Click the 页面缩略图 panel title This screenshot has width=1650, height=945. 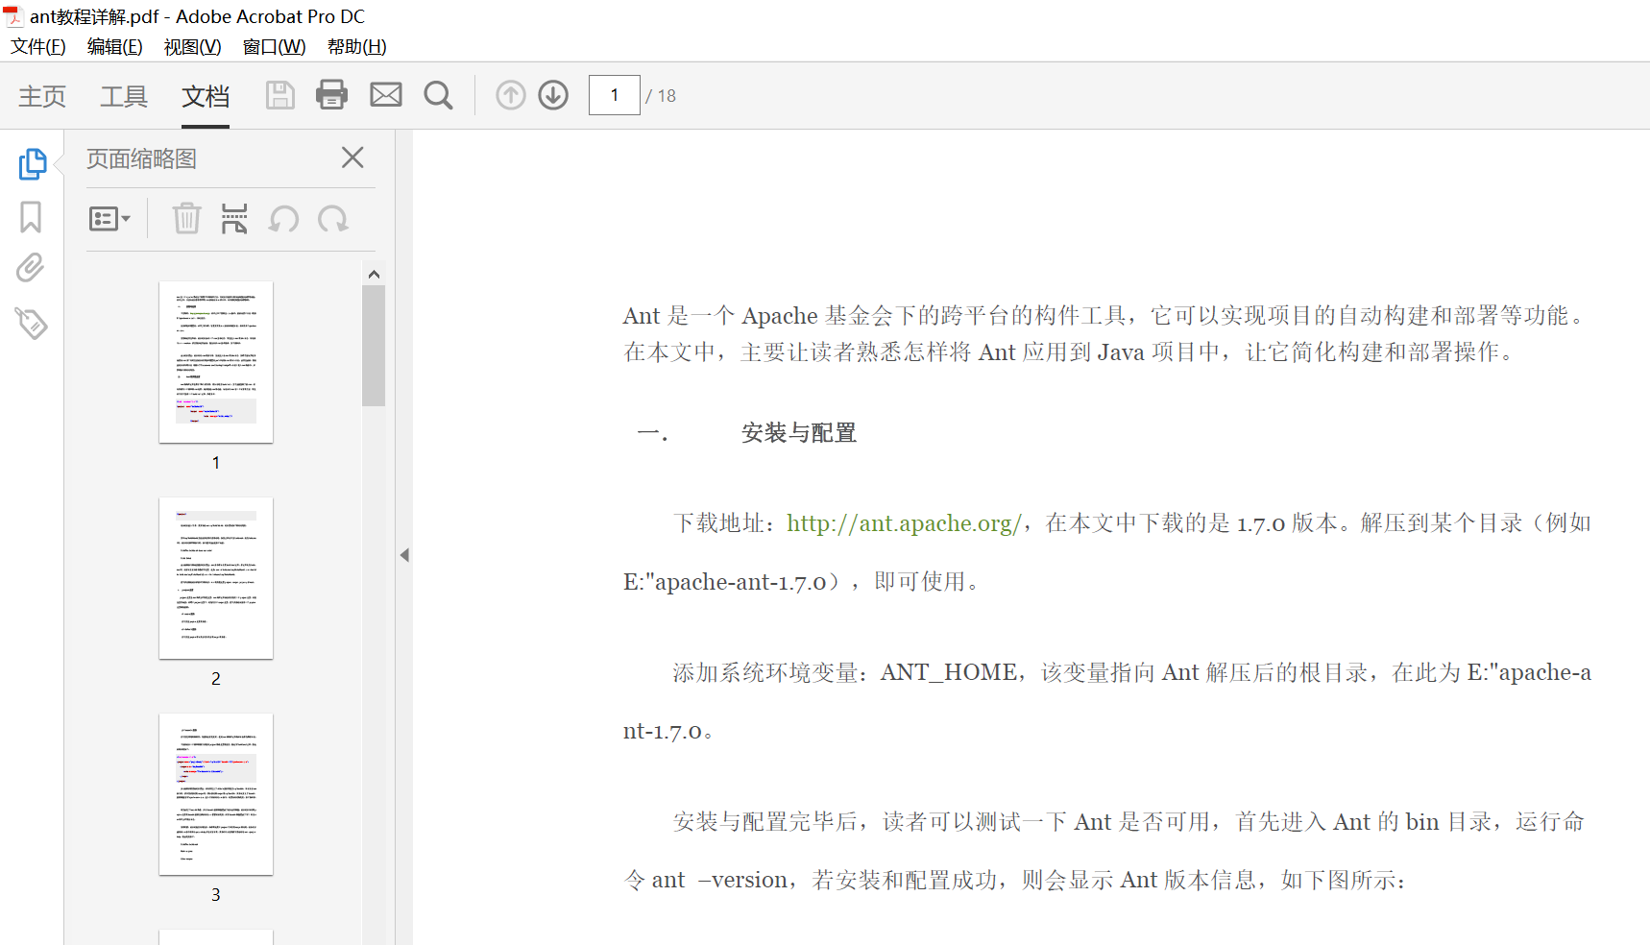coord(141,158)
